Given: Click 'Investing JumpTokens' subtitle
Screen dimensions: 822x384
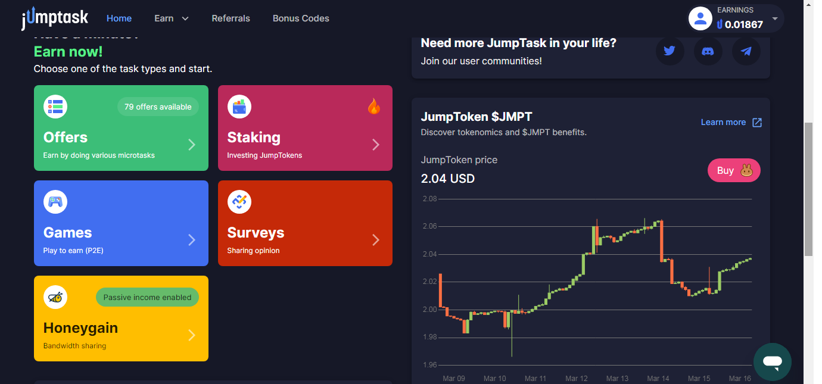Looking at the screenshot, I should coord(264,155).
